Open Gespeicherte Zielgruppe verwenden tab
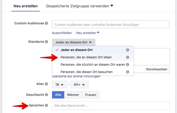The width and height of the screenshot is (177, 113). pyautogui.click(x=79, y=6)
